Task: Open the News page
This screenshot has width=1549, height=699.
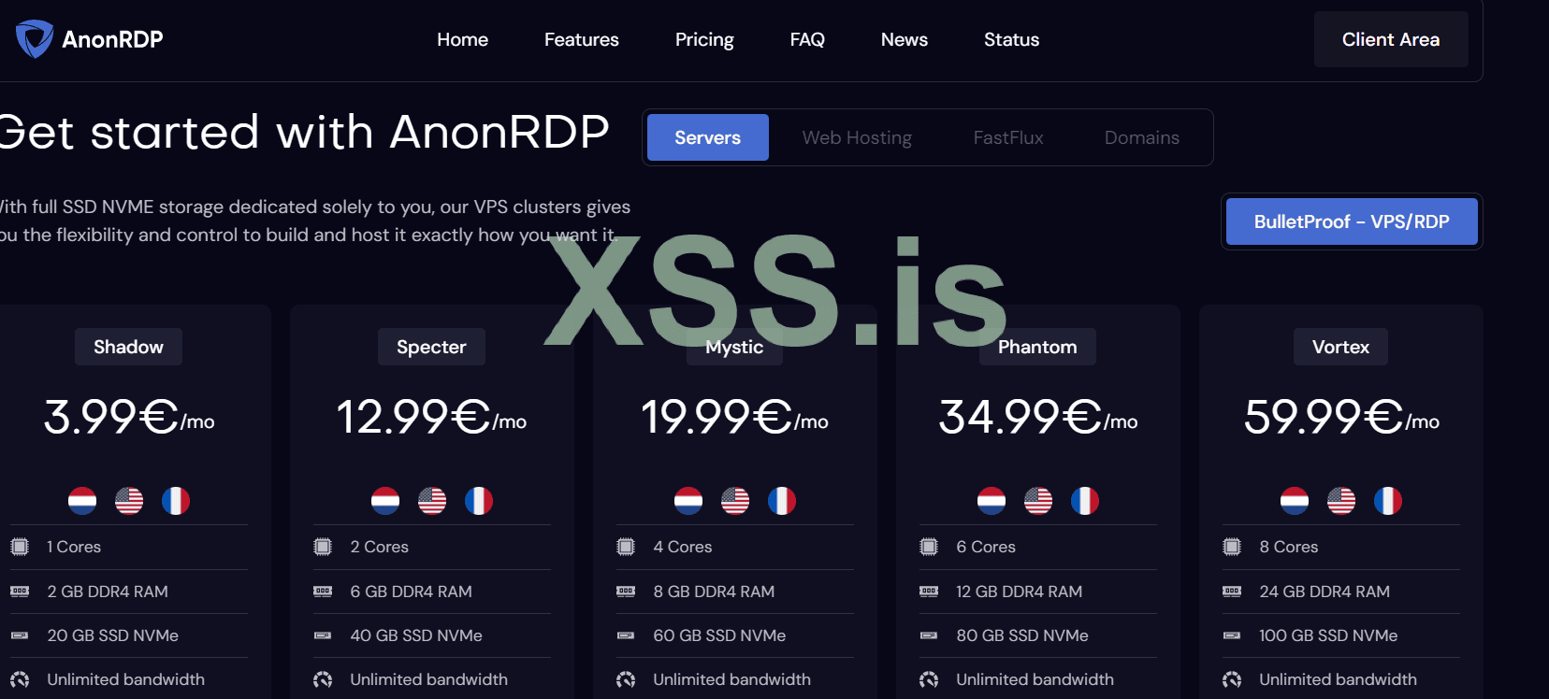Action: (905, 39)
